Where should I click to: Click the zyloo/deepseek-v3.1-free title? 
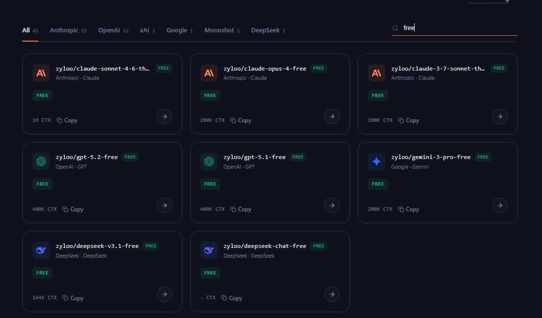[97, 246]
